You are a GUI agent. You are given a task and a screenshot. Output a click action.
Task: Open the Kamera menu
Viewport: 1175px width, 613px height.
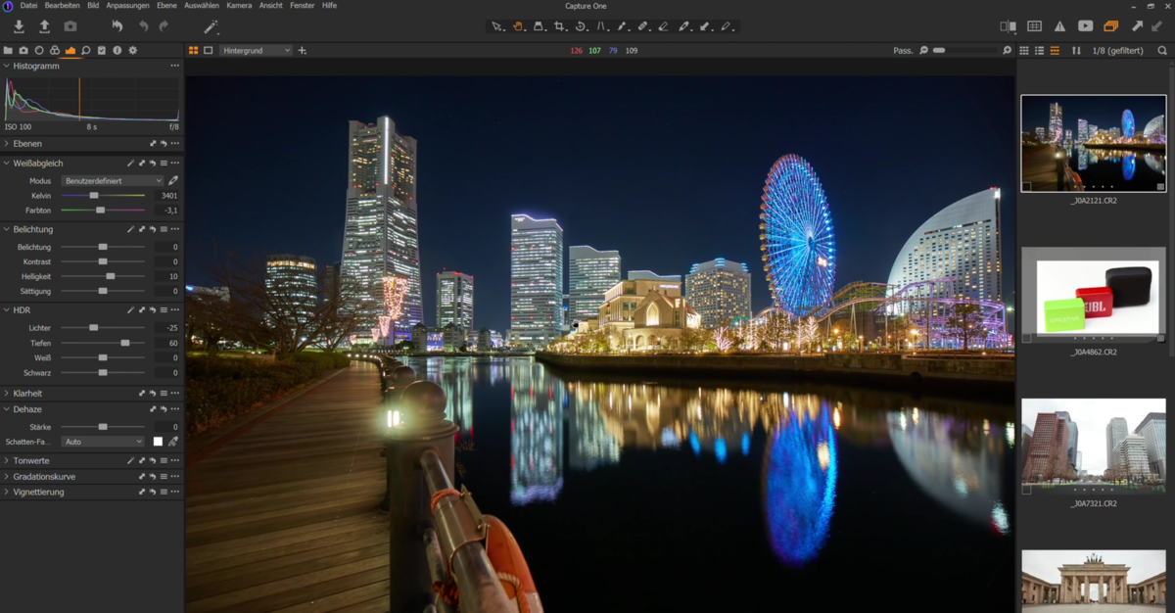(239, 5)
